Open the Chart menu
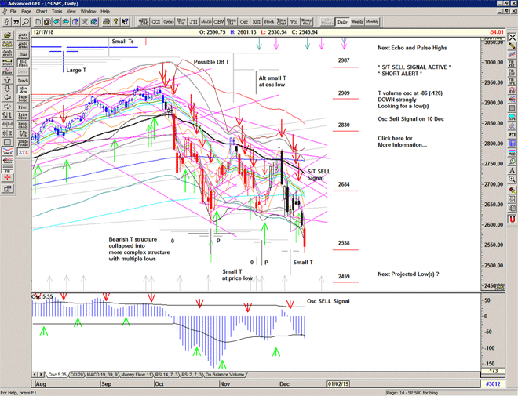518x396 pixels. click(x=42, y=12)
